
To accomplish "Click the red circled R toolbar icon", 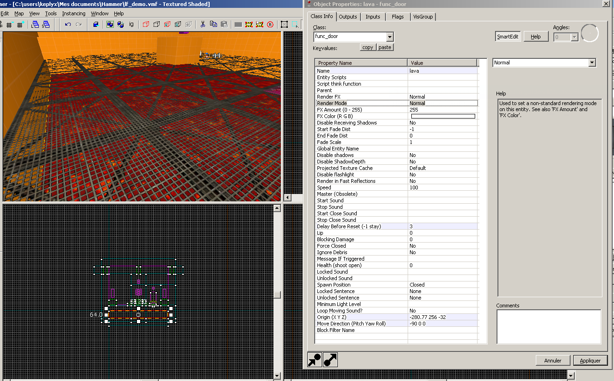I will 270,25.
